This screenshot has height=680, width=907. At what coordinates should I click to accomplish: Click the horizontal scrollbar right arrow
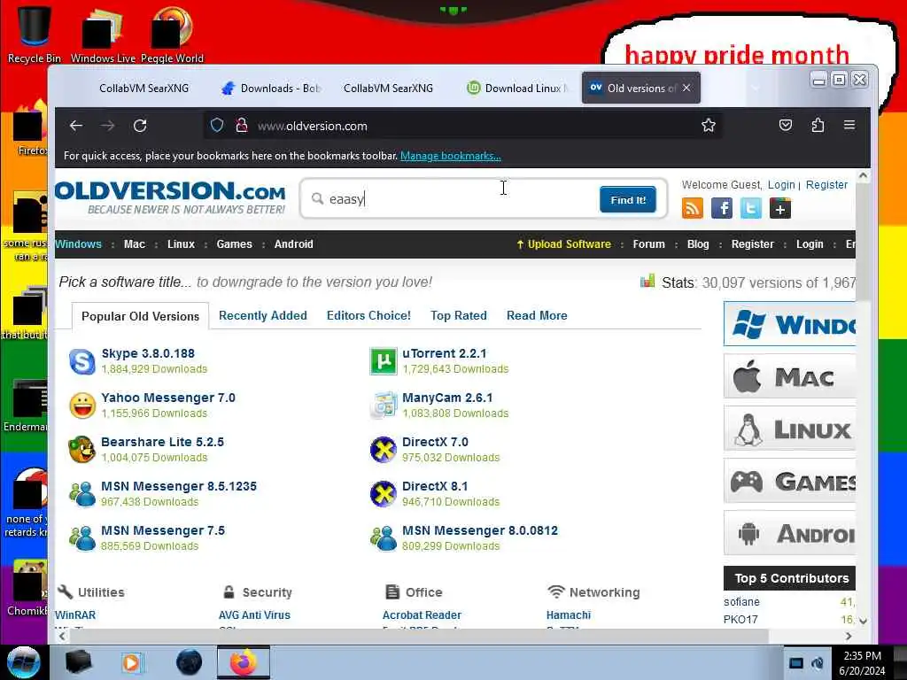tap(849, 636)
